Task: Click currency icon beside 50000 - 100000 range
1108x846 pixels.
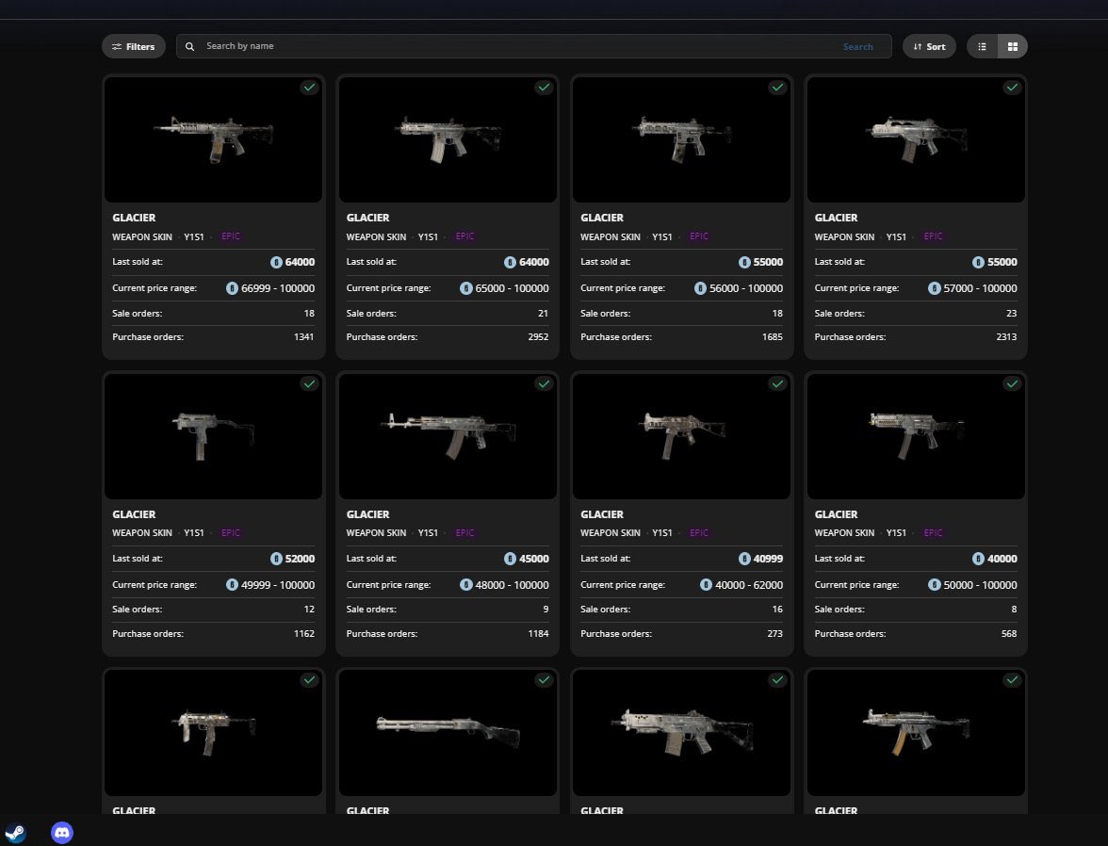Action: [x=935, y=585]
